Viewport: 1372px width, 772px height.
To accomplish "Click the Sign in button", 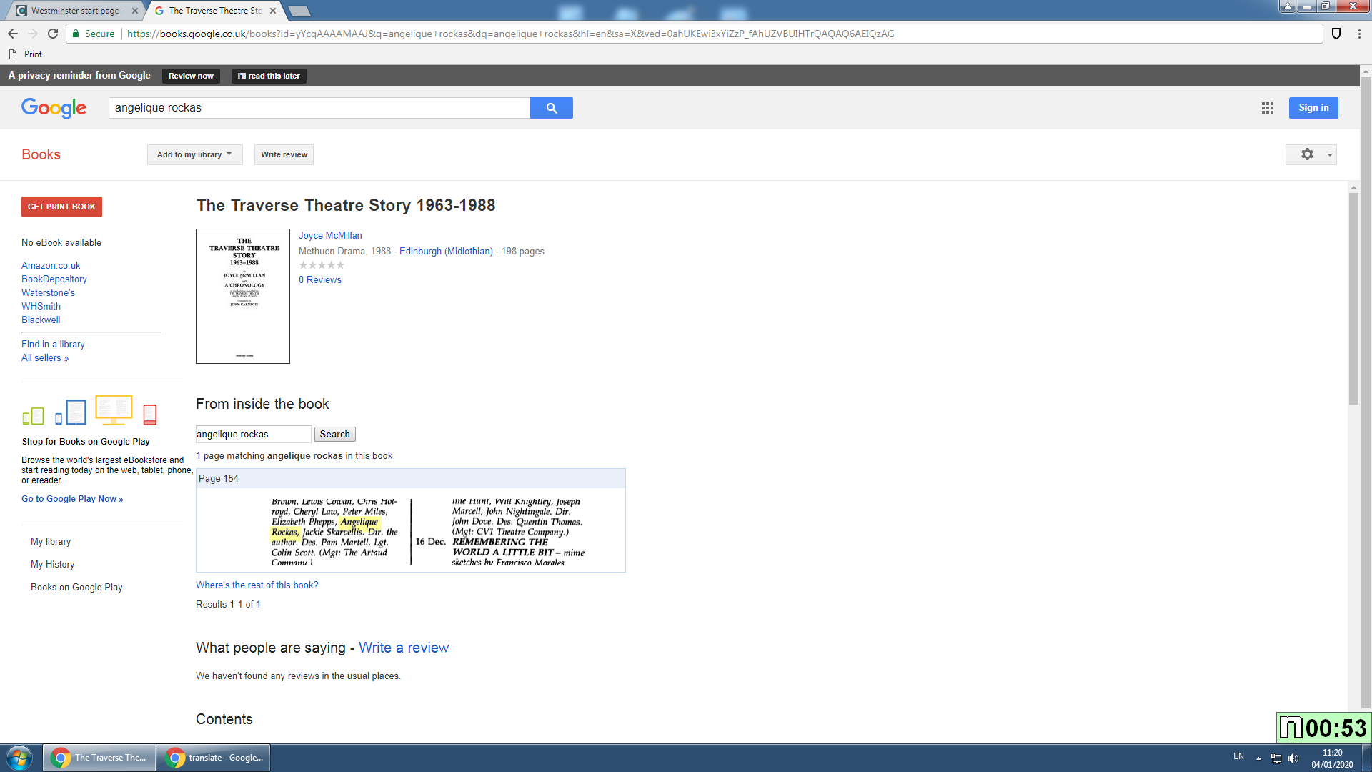I will tap(1313, 108).
